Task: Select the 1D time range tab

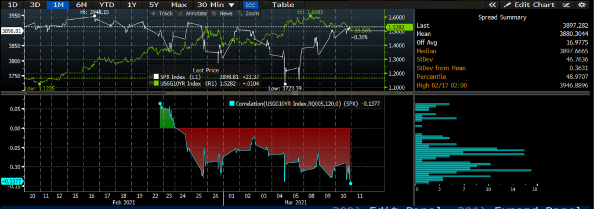Action: [x=13, y=5]
